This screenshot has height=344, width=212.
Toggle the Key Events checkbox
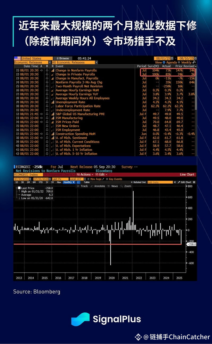107,179
